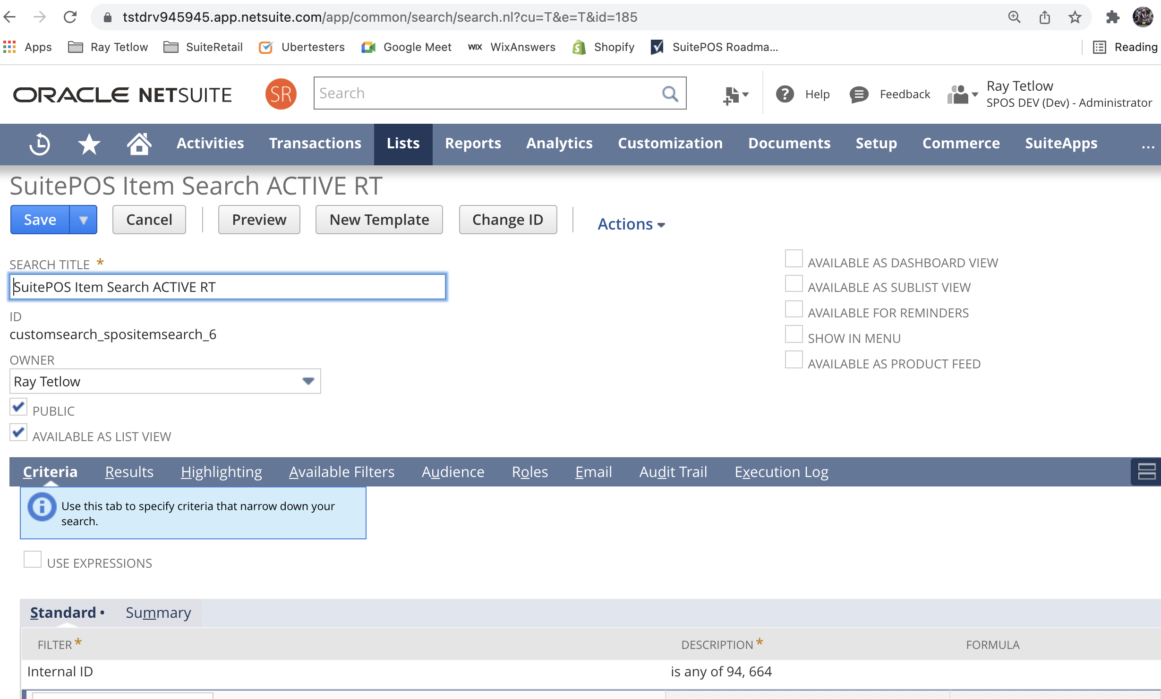Click the Help question mark icon
This screenshot has height=699, width=1161.
785,94
